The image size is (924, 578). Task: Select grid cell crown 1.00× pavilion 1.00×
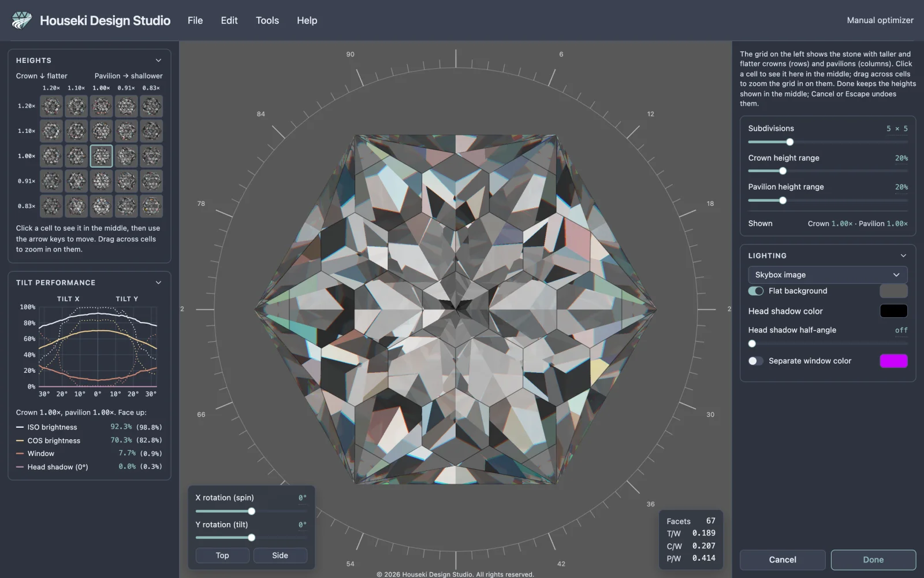click(x=102, y=156)
